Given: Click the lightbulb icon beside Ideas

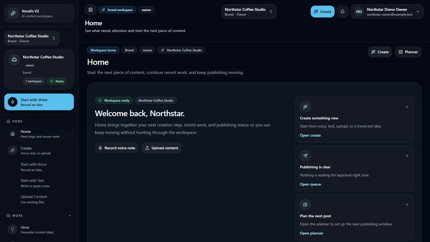Looking at the screenshot, I should click(x=13, y=229).
